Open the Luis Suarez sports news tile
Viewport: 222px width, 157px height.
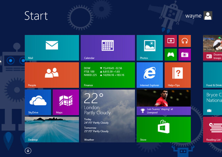[164, 102]
